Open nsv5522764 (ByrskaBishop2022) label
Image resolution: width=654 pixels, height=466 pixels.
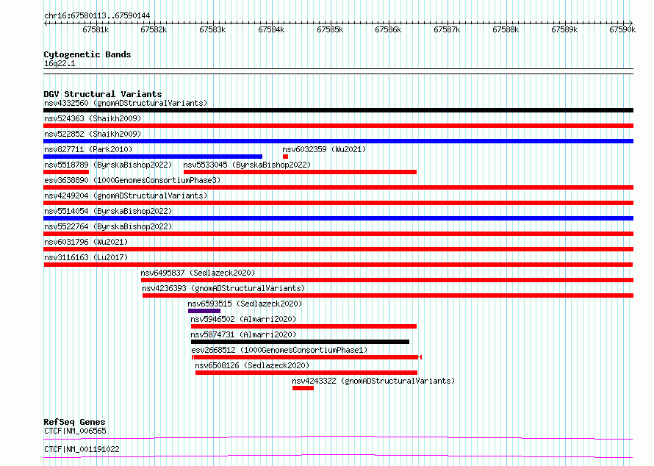[x=108, y=226]
